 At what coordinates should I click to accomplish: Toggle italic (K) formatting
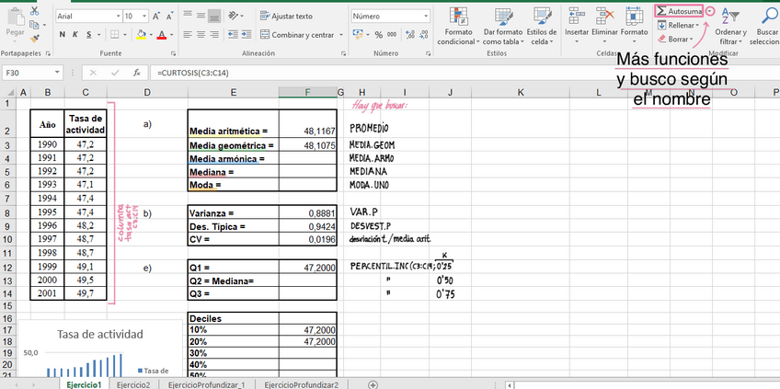[x=75, y=35]
